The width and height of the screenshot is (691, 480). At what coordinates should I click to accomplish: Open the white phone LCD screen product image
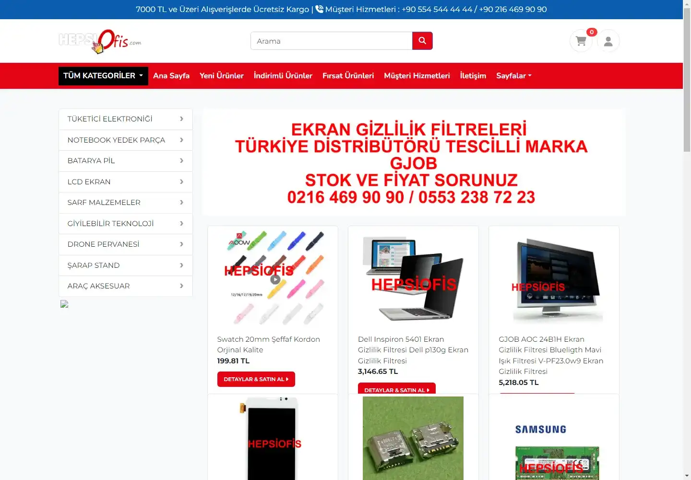click(x=273, y=438)
